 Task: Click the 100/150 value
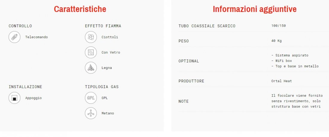(x=278, y=26)
